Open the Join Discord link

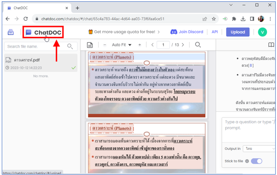[187, 32]
